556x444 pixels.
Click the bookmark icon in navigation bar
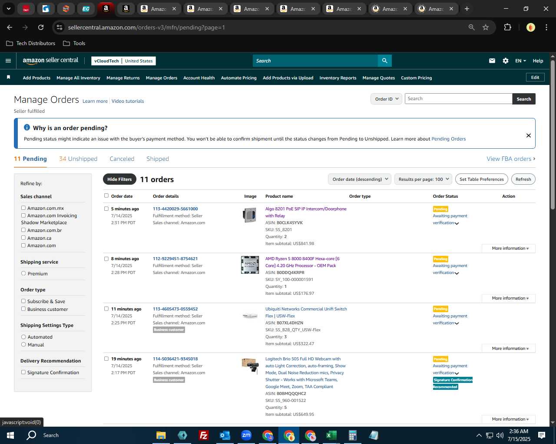point(8,77)
